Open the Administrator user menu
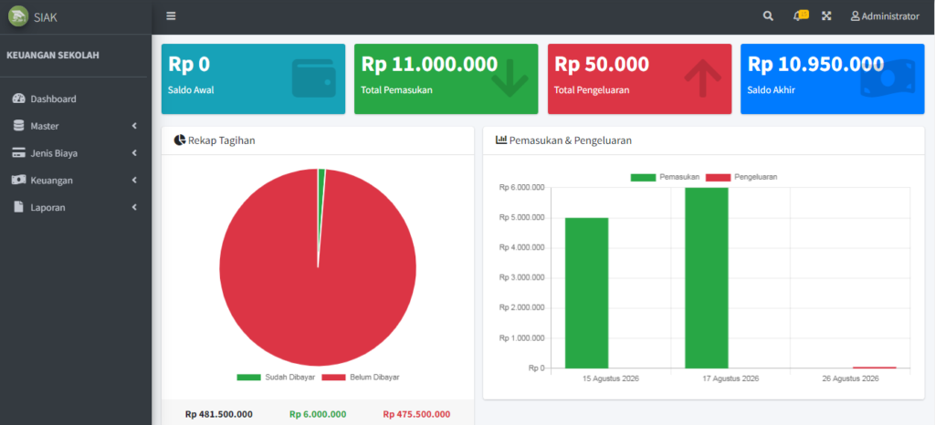The height and width of the screenshot is (425, 935). tap(885, 16)
